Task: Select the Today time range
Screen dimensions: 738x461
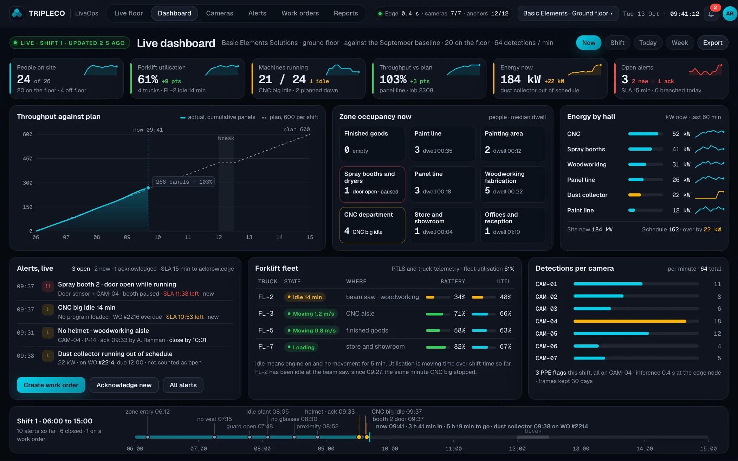Action: coord(648,43)
